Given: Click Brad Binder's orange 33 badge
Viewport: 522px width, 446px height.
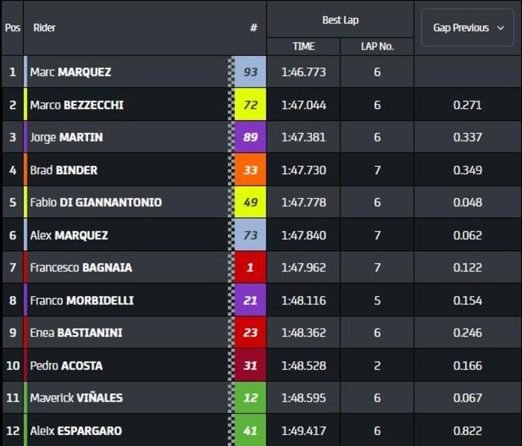Looking at the screenshot, I should coord(250,170).
